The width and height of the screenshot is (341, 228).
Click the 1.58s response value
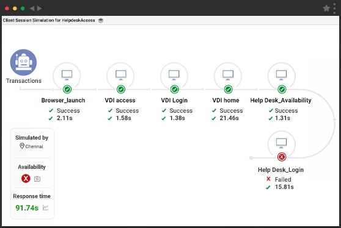tap(123, 118)
